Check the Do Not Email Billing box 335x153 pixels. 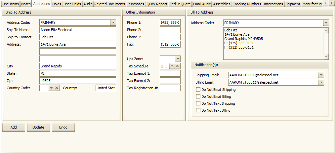click(x=198, y=96)
